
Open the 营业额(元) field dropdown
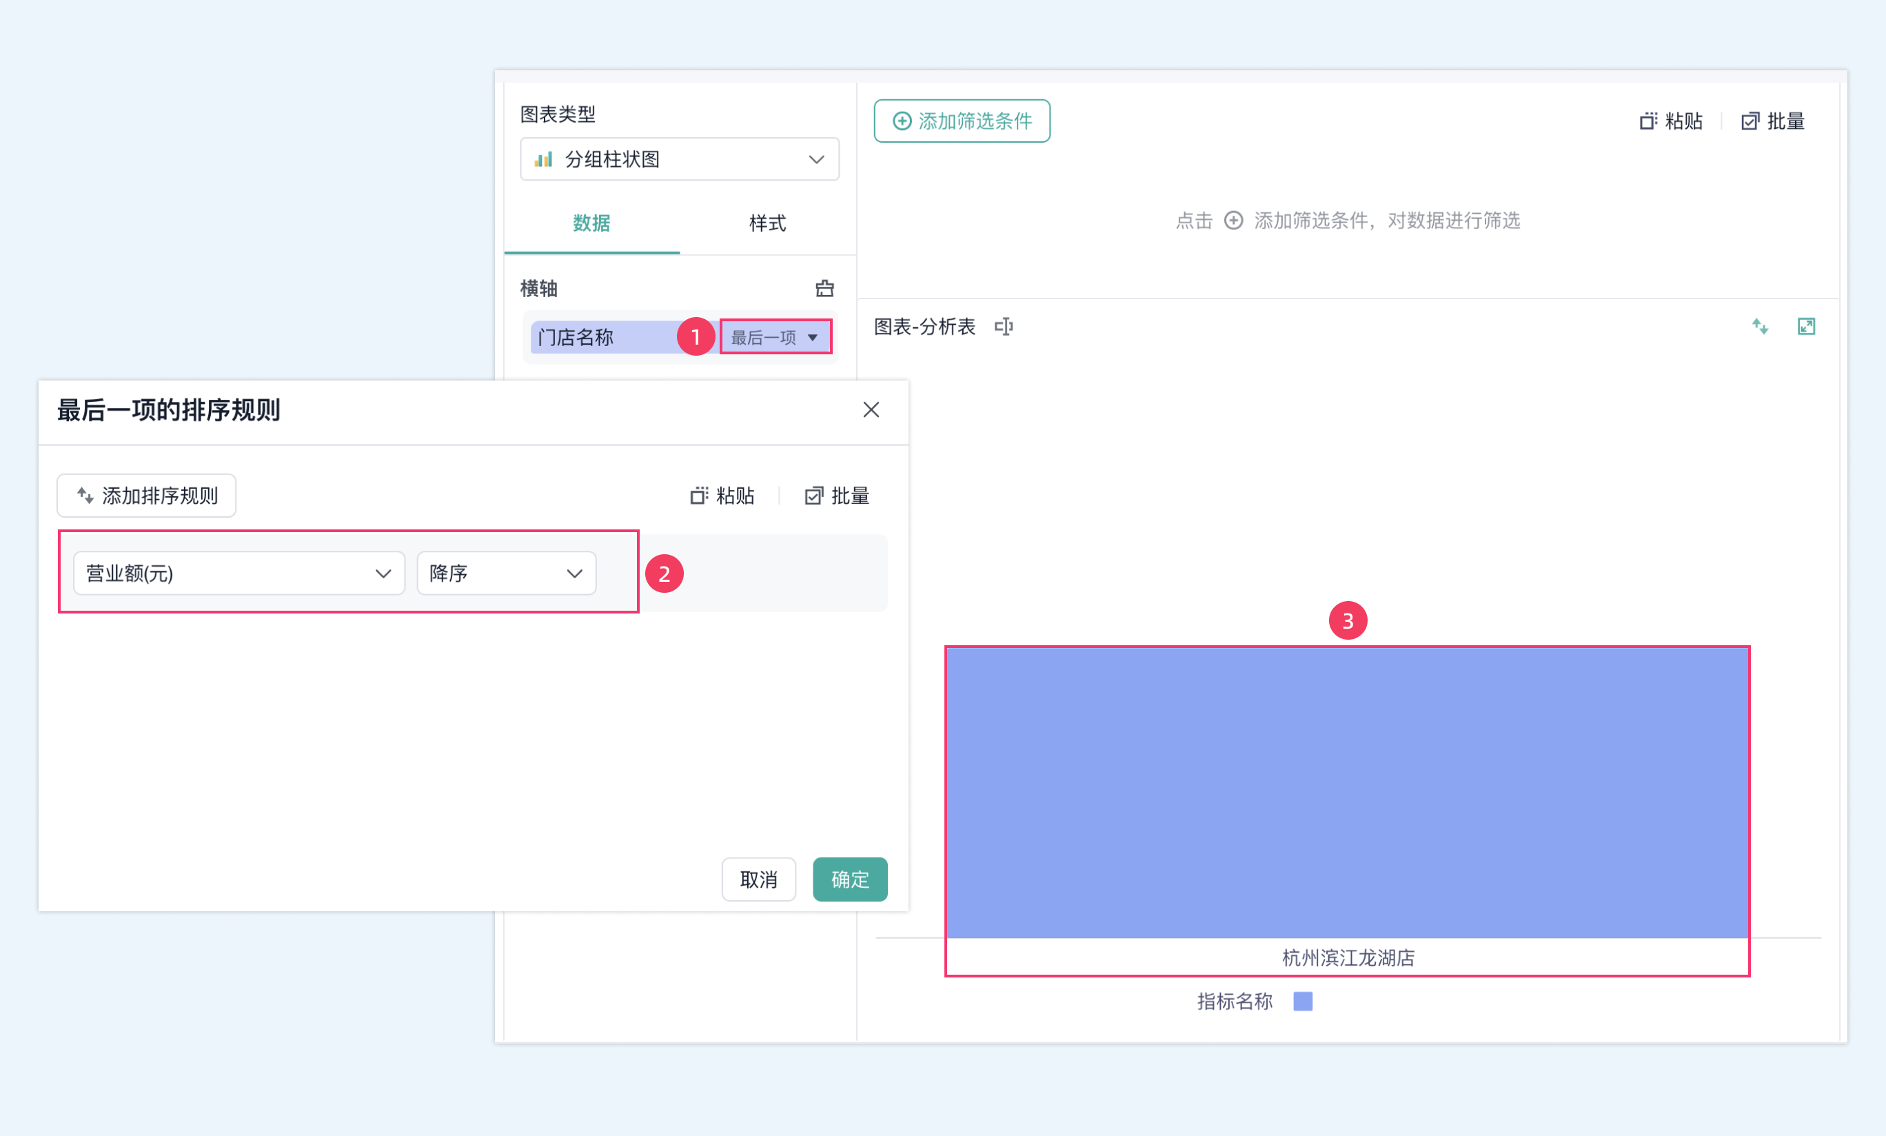click(x=239, y=574)
